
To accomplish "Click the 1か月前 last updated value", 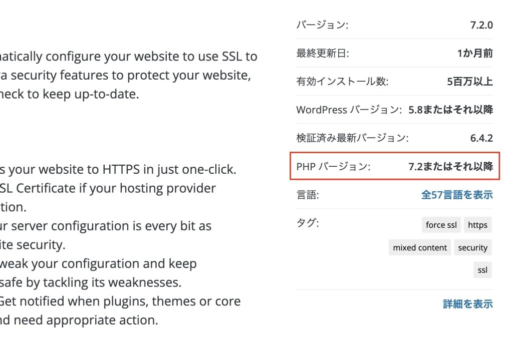I will (475, 53).
